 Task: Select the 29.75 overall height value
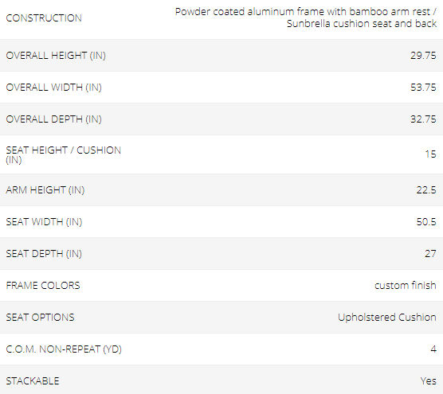(x=423, y=55)
